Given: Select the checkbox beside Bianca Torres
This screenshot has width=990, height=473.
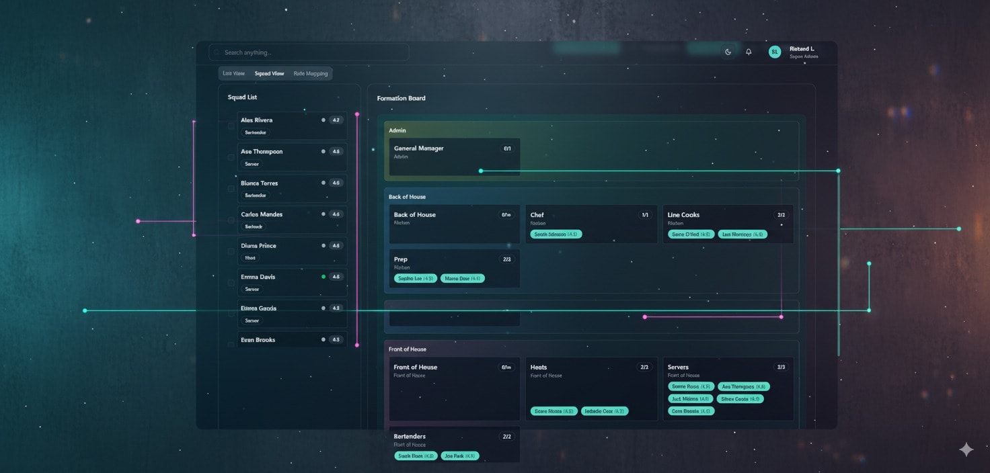Looking at the screenshot, I should pos(231,189).
